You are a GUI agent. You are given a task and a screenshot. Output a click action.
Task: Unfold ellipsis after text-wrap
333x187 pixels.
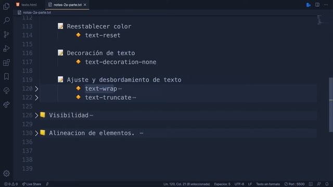point(120,89)
